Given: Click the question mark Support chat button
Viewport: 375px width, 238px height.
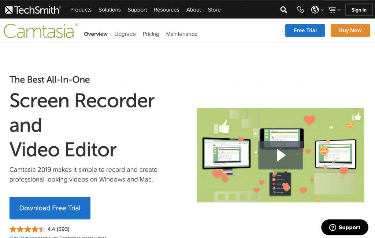Looking at the screenshot, I should tap(345, 227).
